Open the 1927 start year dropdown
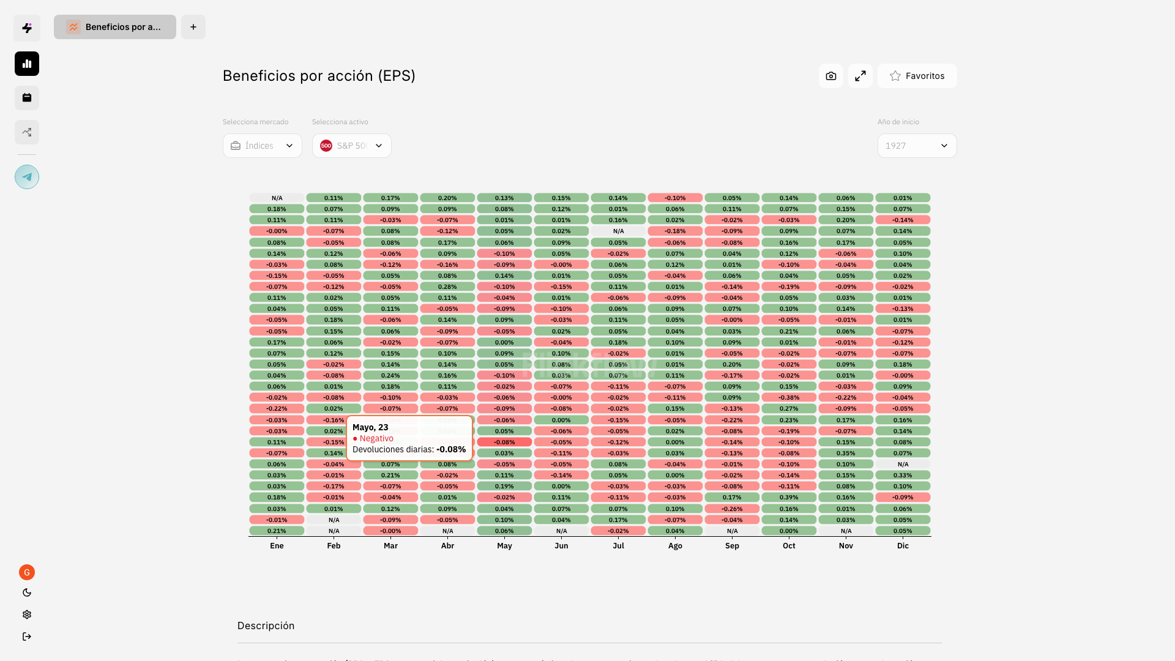 click(917, 146)
